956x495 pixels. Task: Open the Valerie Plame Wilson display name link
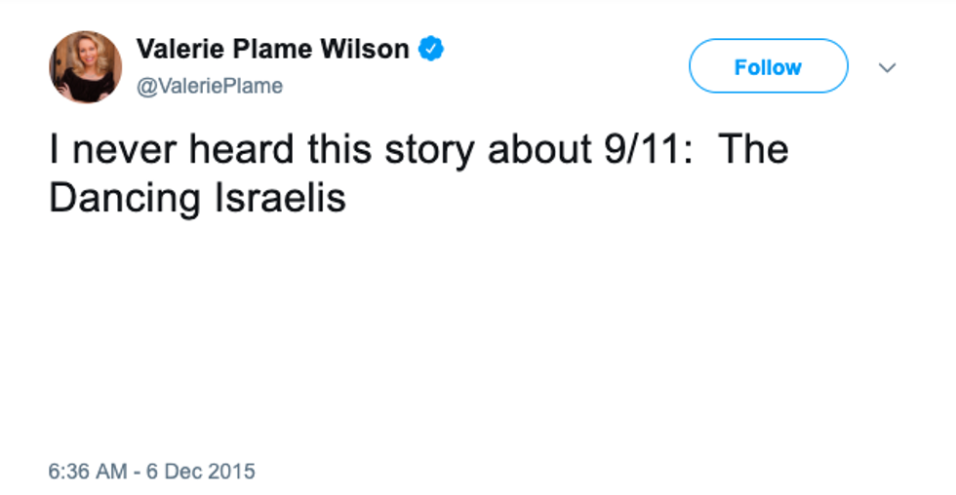[272, 49]
